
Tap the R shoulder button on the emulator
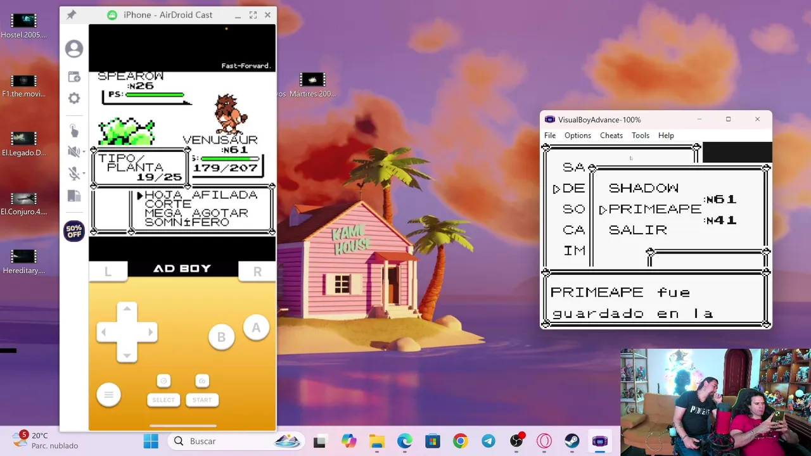click(x=257, y=271)
